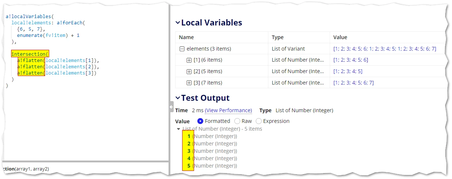This screenshot has width=452, height=179.
Task: Click the Time 2 ms text
Action: coord(188,110)
